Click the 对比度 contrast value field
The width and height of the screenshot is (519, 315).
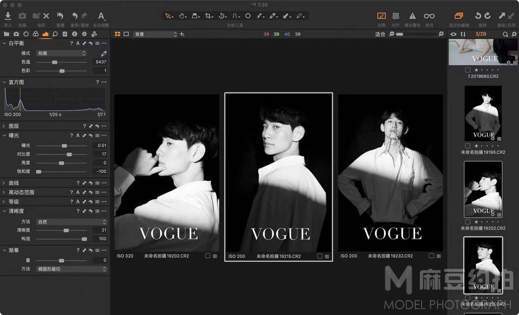click(x=100, y=154)
